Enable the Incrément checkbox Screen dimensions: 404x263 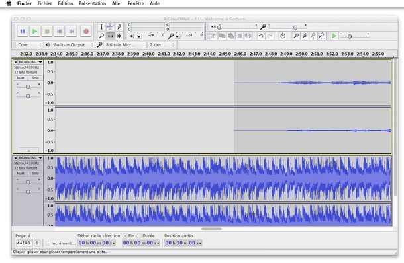pos(48,243)
